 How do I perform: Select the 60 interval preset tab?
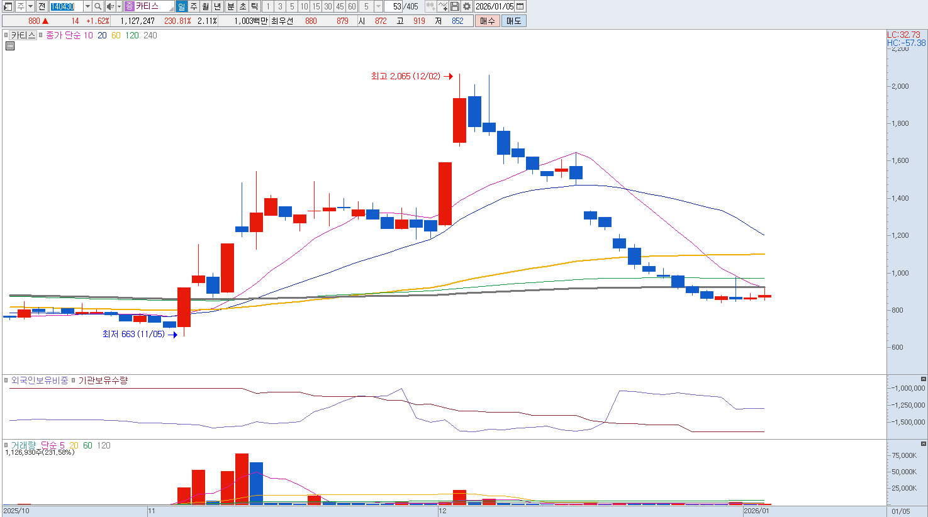(x=352, y=6)
